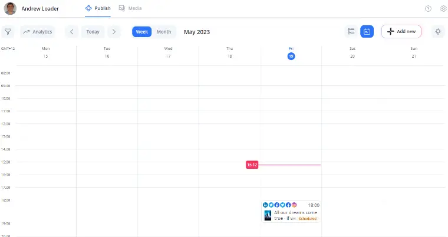Open the filter funnel icon

(8, 32)
